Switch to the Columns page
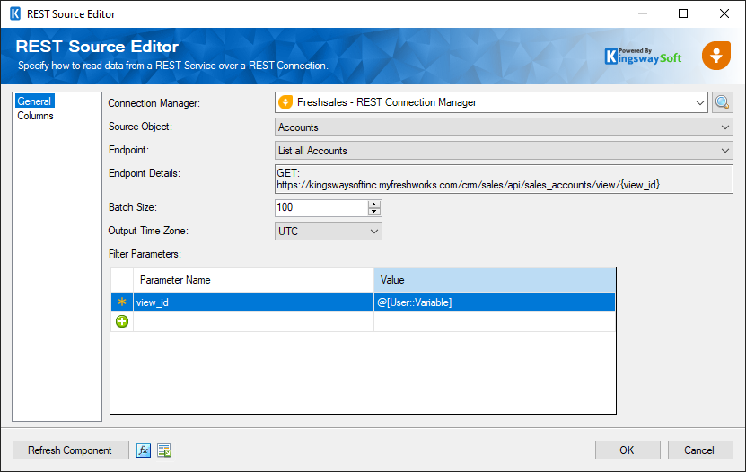The height and width of the screenshot is (472, 746). (35, 116)
